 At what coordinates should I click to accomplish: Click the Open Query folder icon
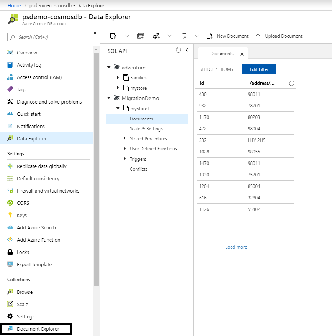[x=183, y=36]
